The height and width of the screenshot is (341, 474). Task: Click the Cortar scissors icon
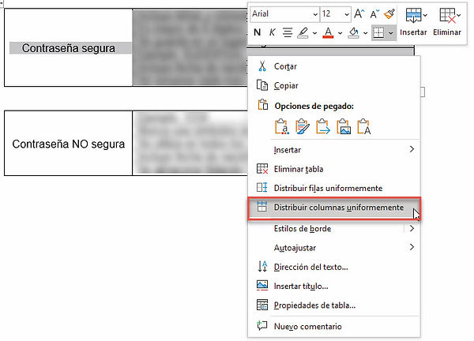262,66
